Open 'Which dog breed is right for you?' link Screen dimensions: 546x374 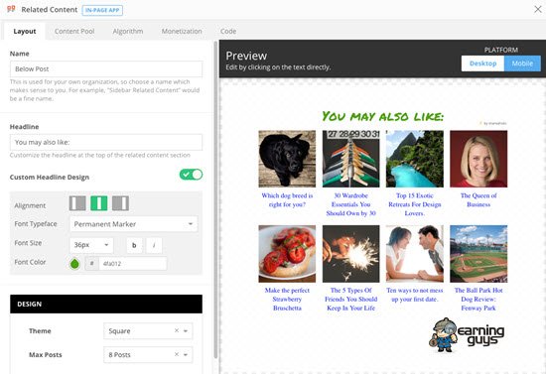[287, 200]
